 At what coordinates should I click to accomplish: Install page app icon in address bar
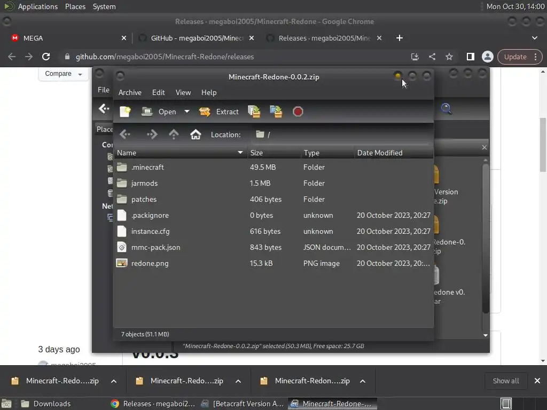click(x=415, y=57)
